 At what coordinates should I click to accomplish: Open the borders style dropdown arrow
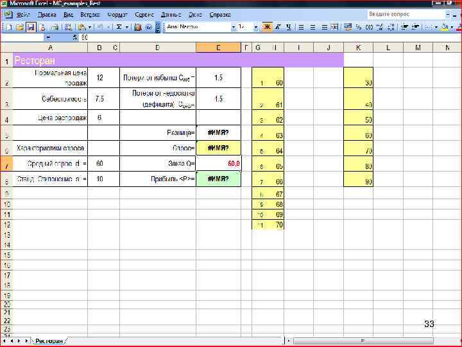pos(436,27)
